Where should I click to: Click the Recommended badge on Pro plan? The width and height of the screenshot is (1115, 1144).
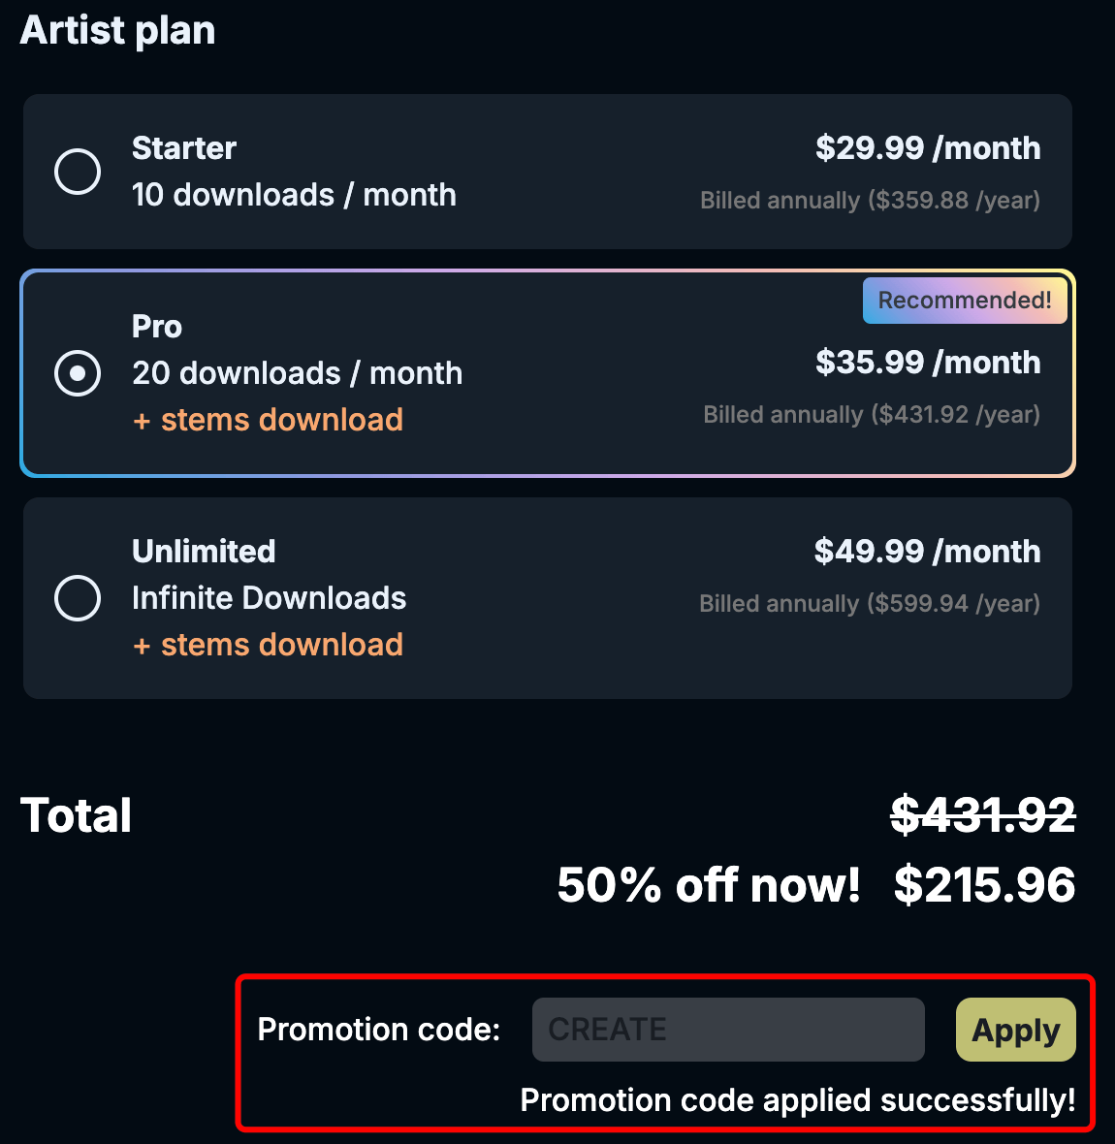(x=965, y=301)
